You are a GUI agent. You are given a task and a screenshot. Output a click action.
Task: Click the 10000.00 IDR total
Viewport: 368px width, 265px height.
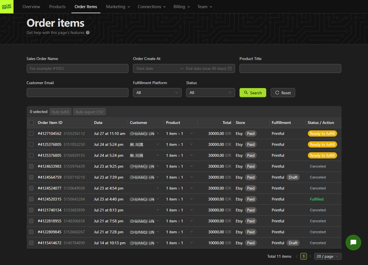(x=220, y=243)
